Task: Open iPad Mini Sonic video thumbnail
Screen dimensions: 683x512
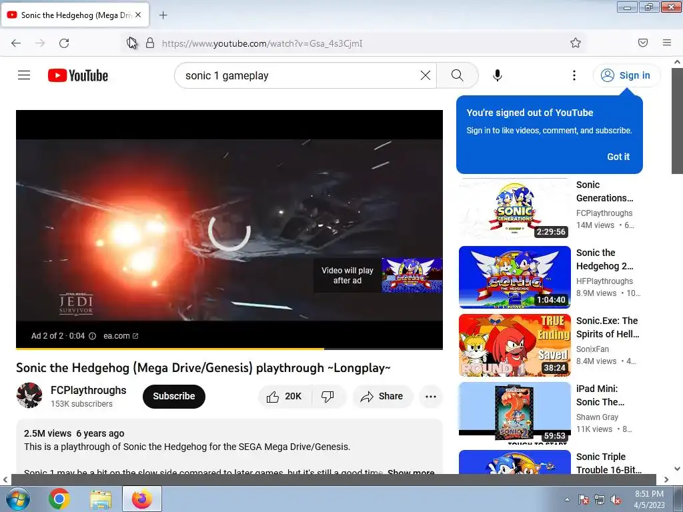Action: [514, 412]
